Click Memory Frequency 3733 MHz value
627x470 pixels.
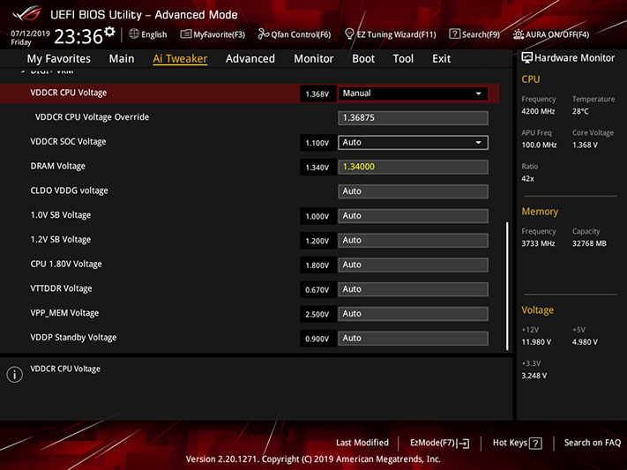[538, 243]
